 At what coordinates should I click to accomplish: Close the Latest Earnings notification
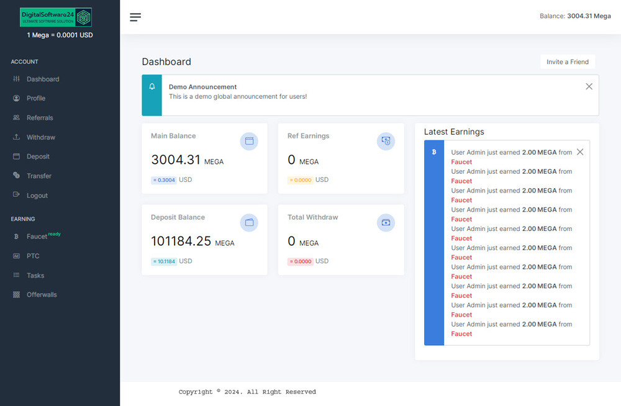pyautogui.click(x=580, y=152)
